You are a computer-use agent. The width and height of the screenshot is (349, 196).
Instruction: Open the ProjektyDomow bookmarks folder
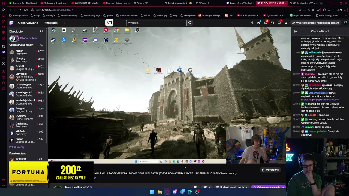pos(19,16)
